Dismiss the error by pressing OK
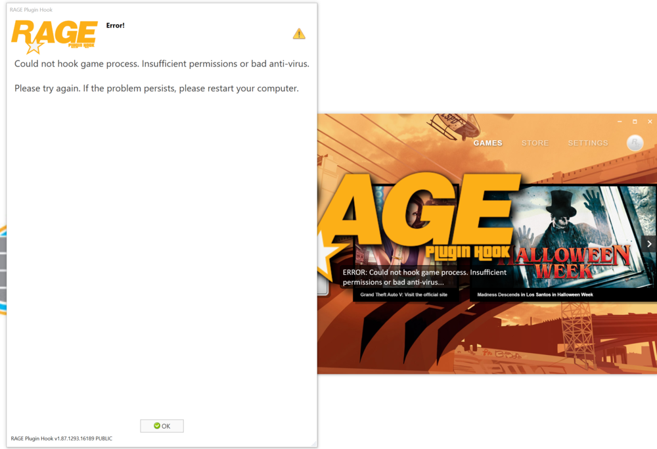Image resolution: width=657 pixels, height=449 pixels. point(162,425)
